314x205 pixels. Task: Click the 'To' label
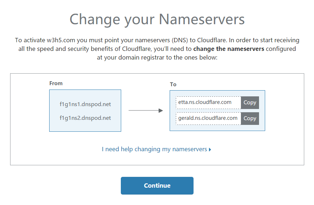tap(173, 84)
